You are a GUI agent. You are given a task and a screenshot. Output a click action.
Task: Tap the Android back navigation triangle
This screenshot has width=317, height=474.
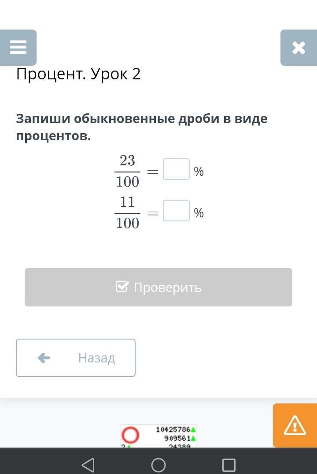(88, 465)
